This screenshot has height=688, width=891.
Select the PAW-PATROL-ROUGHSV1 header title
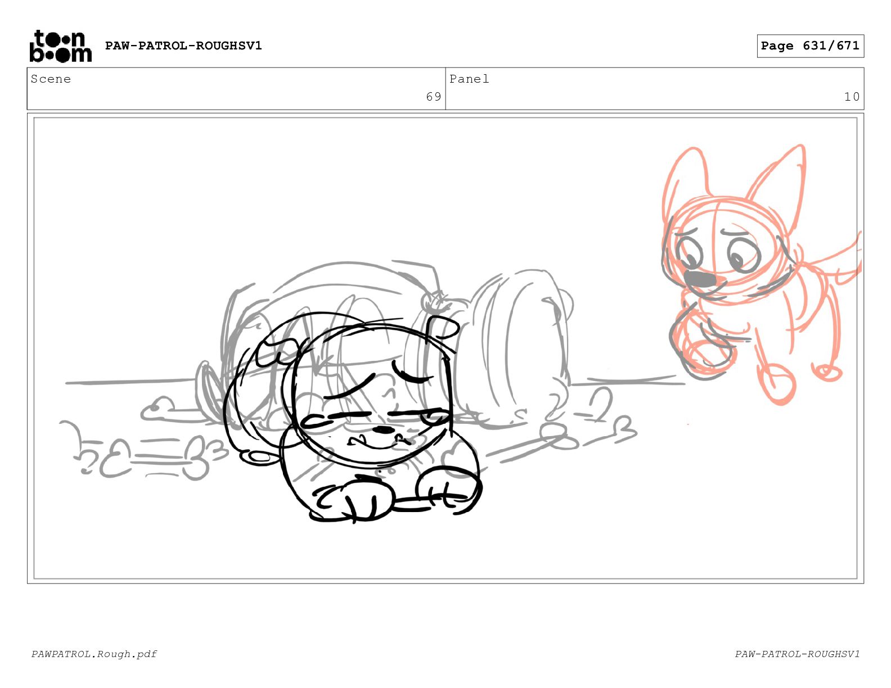click(x=183, y=46)
